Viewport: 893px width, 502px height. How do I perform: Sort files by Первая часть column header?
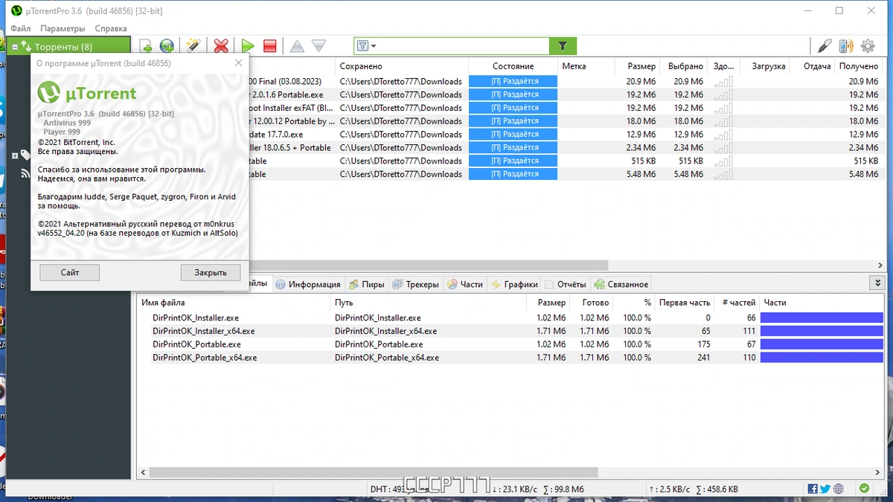point(685,303)
